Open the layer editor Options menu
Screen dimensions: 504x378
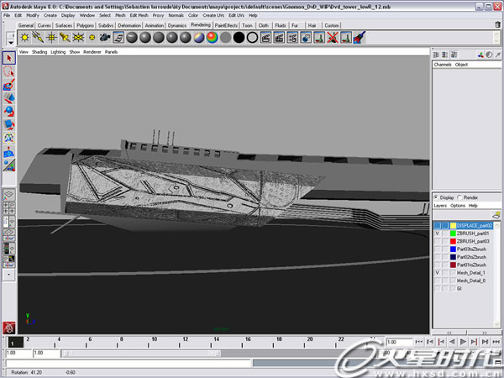coord(458,205)
